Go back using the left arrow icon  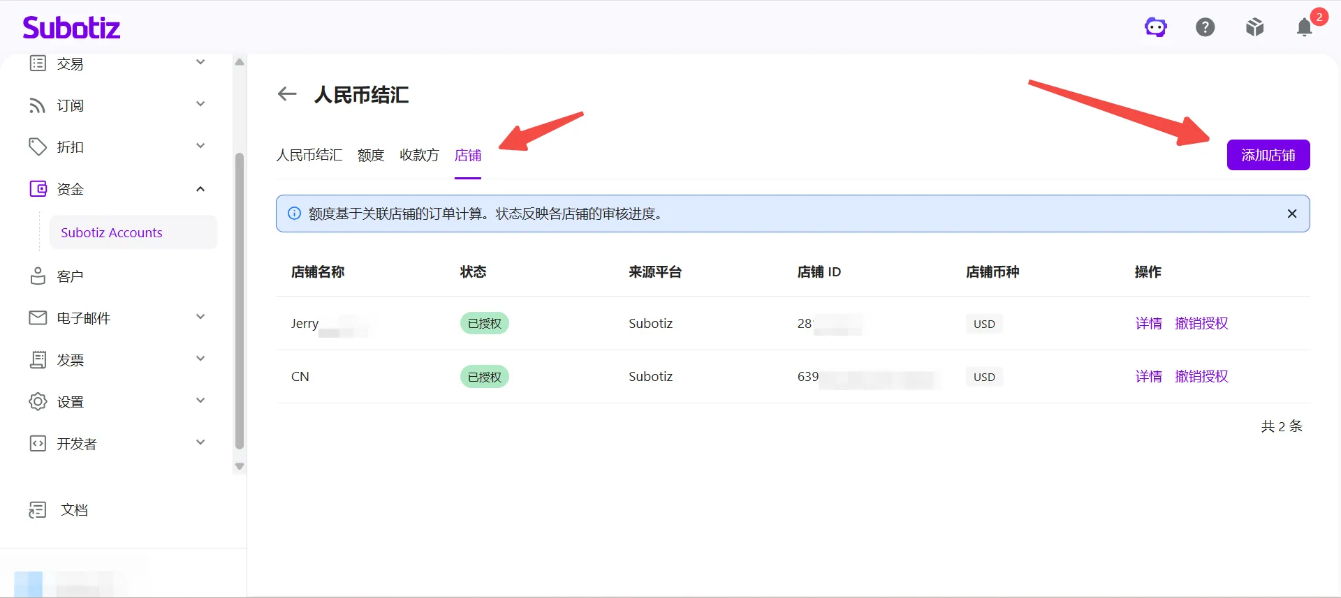pos(287,94)
